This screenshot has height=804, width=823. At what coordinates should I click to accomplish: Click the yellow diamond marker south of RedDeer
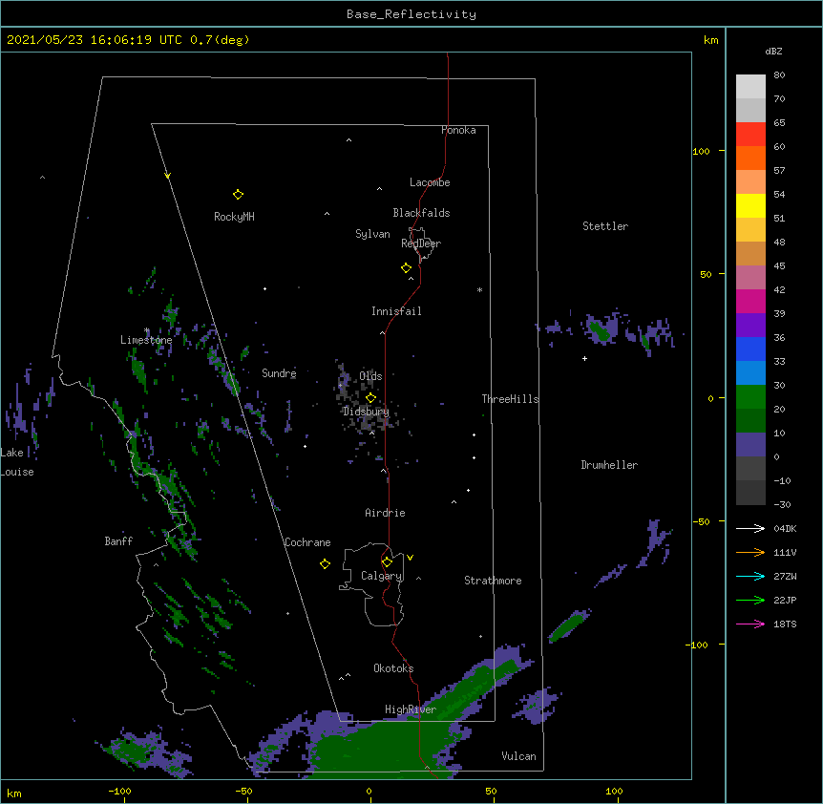click(x=407, y=268)
